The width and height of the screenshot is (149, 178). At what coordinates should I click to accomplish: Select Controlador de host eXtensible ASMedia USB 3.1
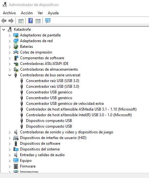(81, 109)
